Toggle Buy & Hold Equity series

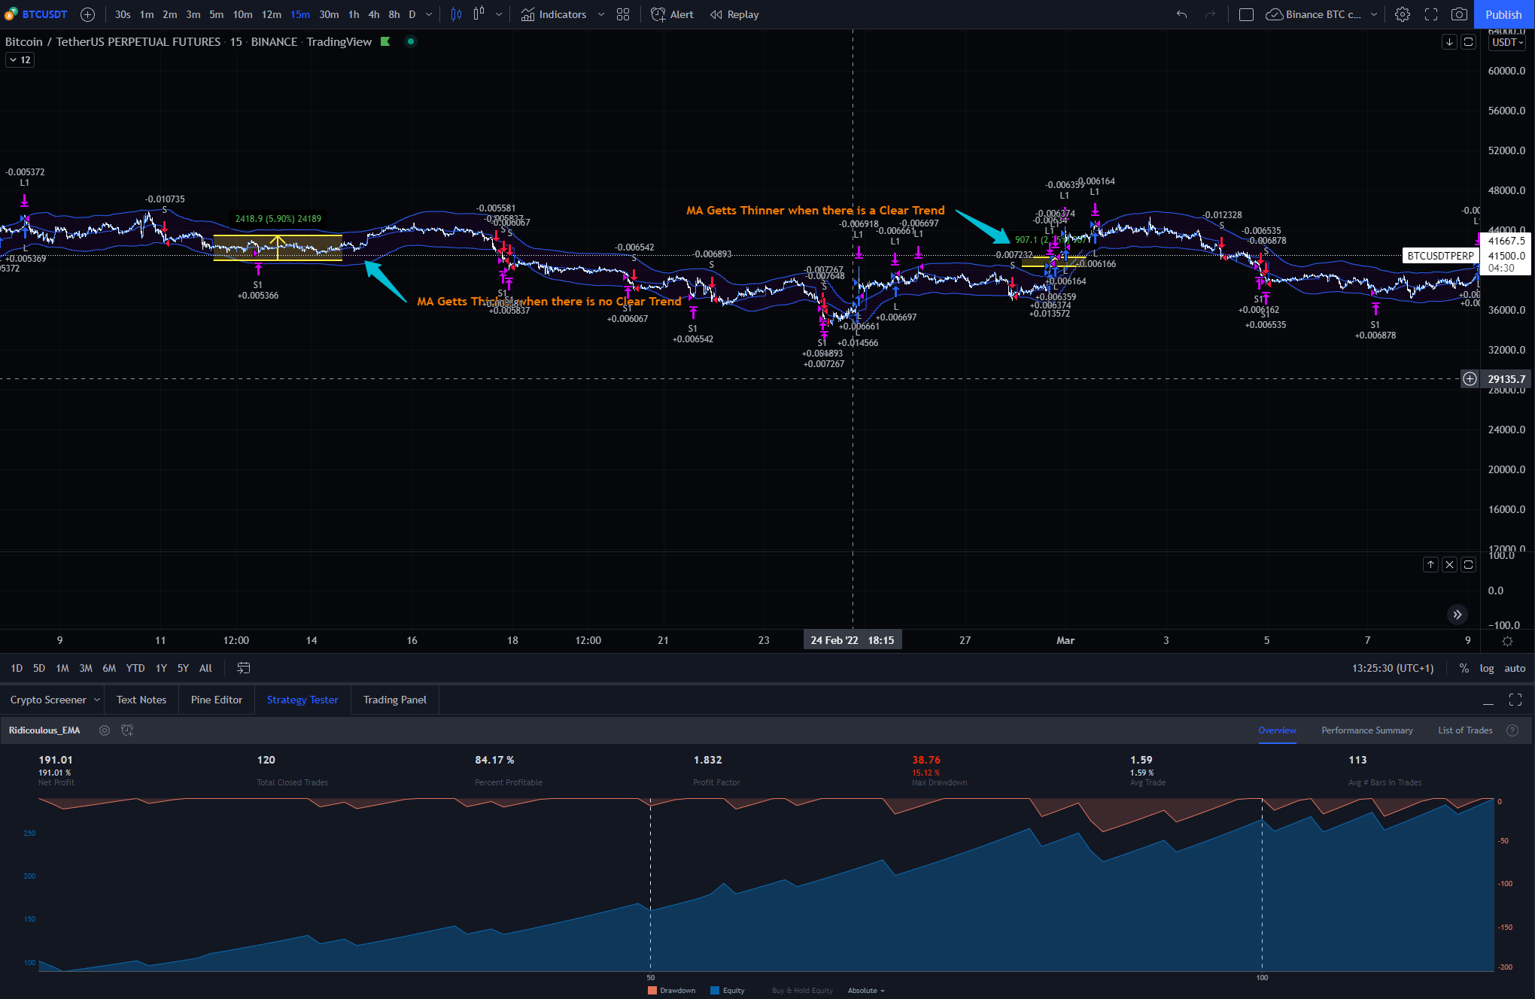pyautogui.click(x=802, y=991)
